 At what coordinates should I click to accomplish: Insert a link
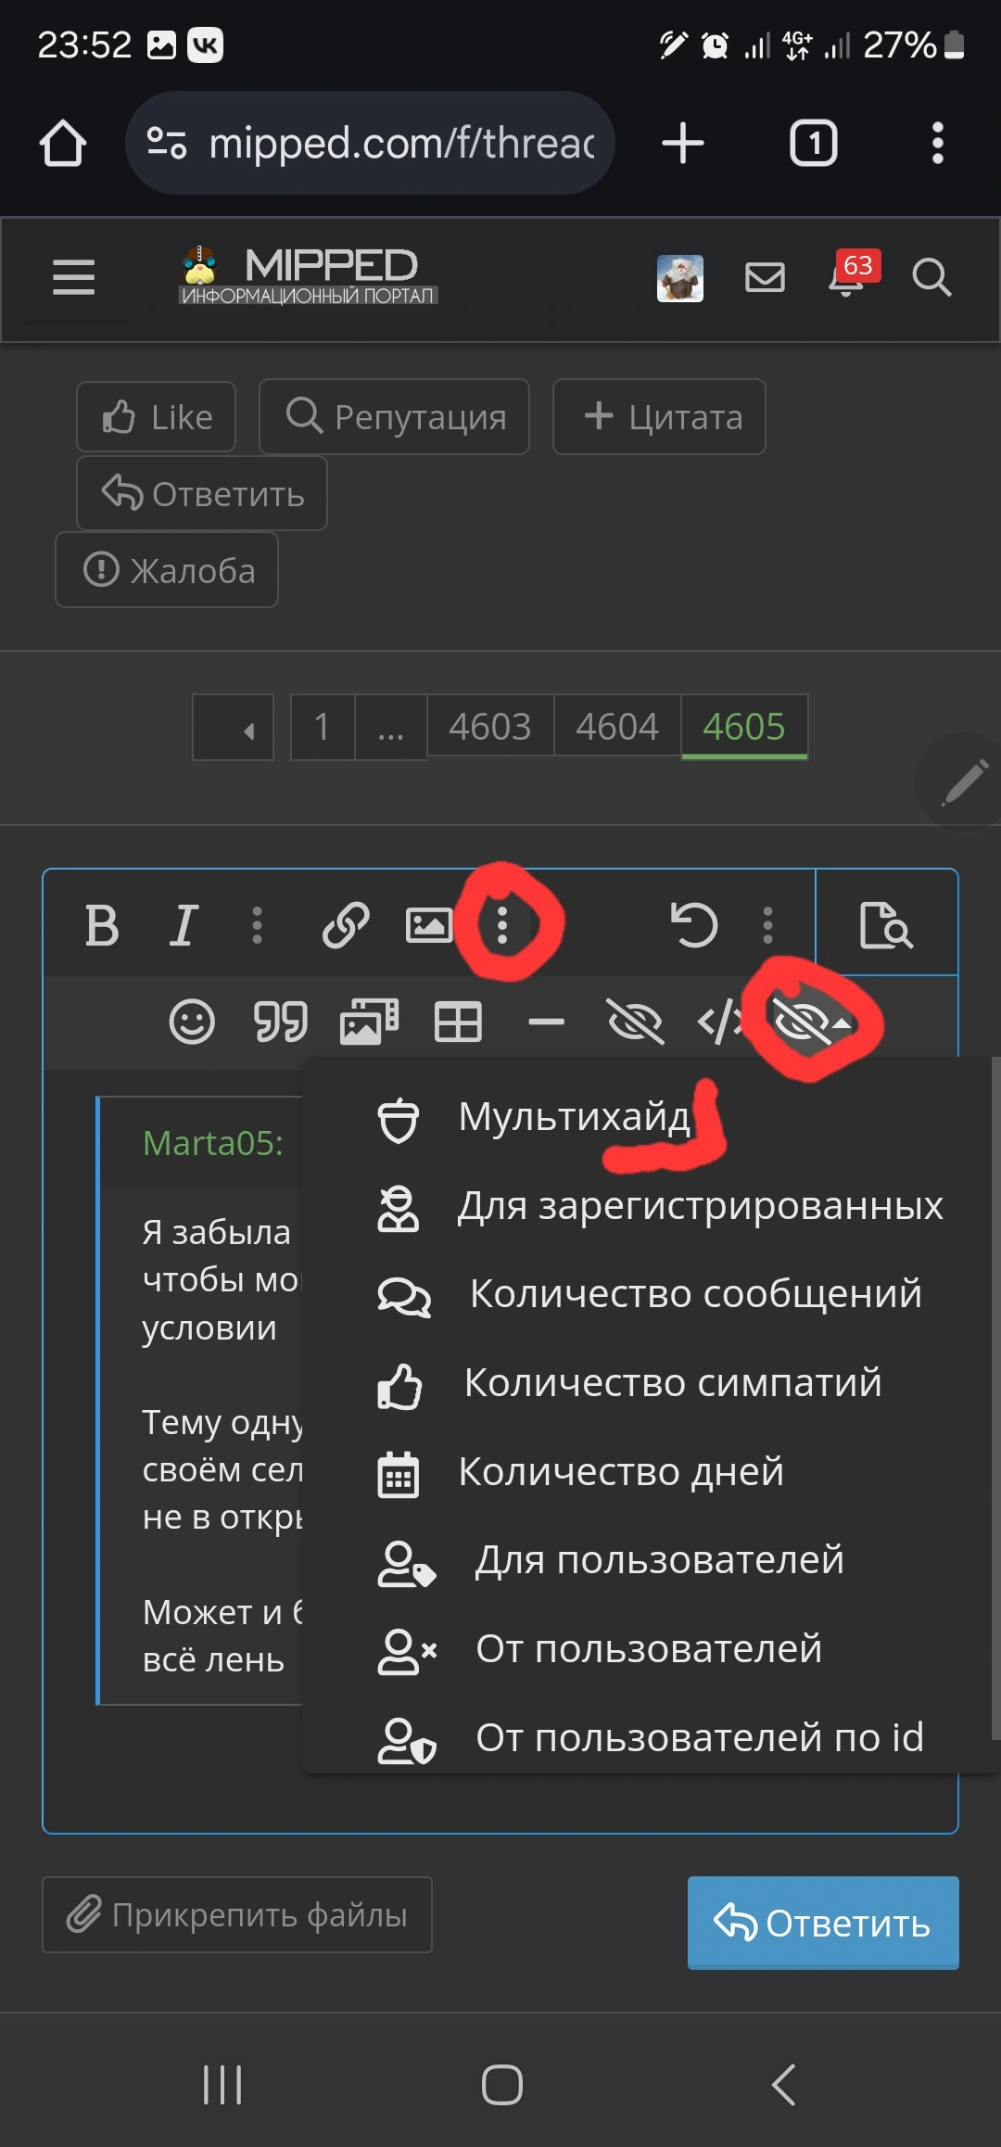(x=346, y=925)
